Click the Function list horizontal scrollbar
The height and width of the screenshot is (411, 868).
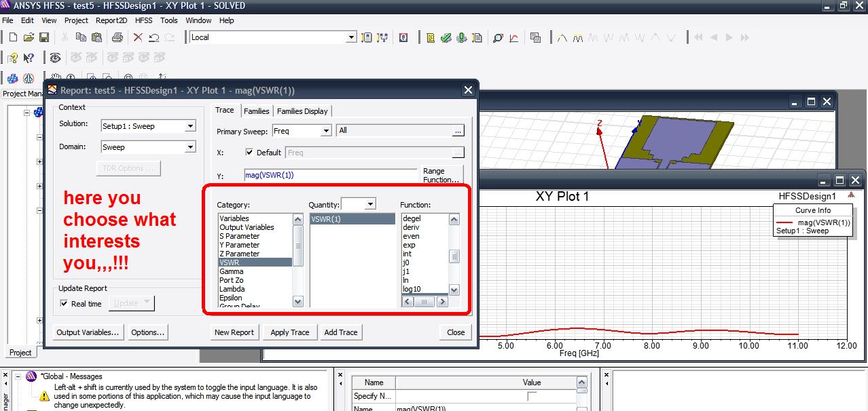point(424,302)
